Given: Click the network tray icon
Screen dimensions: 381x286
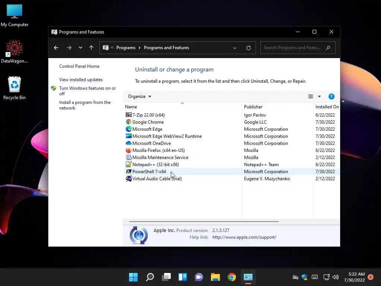Looking at the screenshot, I should point(326,277).
